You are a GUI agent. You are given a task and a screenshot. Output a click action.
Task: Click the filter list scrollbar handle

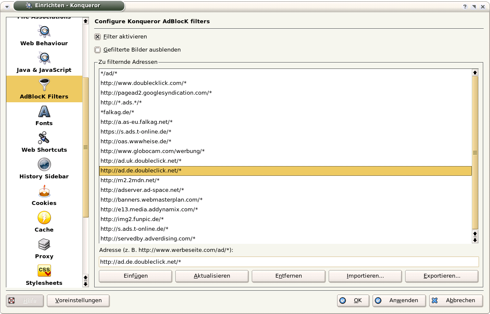(x=475, y=153)
